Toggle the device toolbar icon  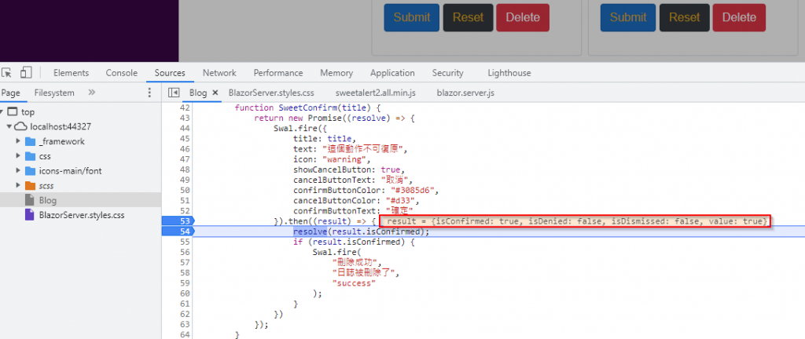click(x=26, y=73)
